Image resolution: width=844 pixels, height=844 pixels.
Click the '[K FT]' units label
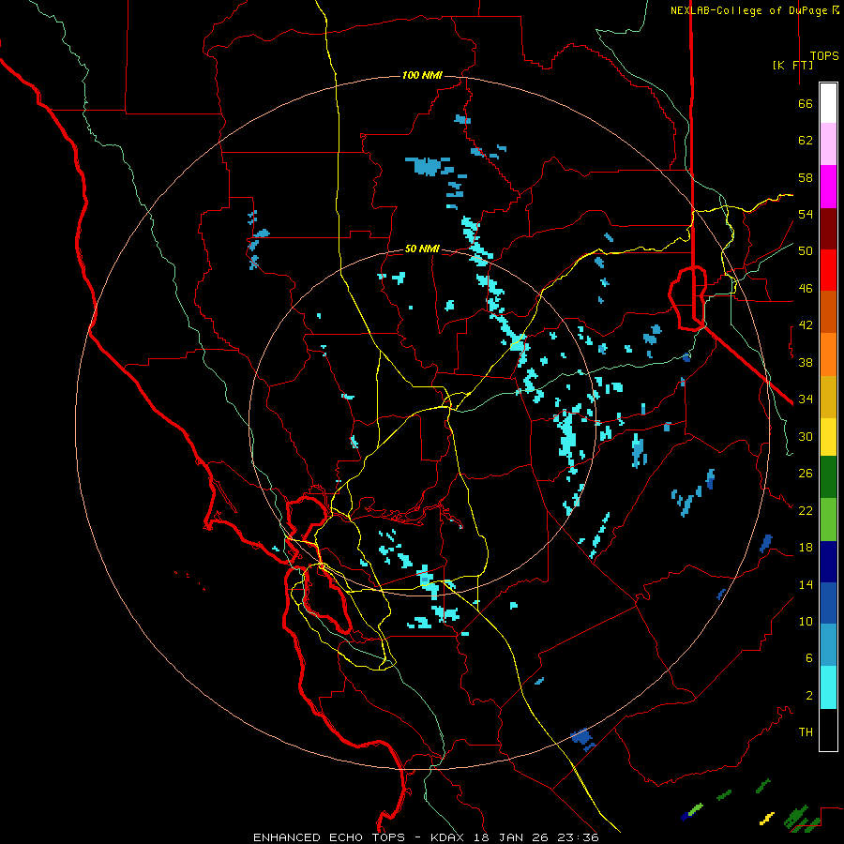point(792,65)
